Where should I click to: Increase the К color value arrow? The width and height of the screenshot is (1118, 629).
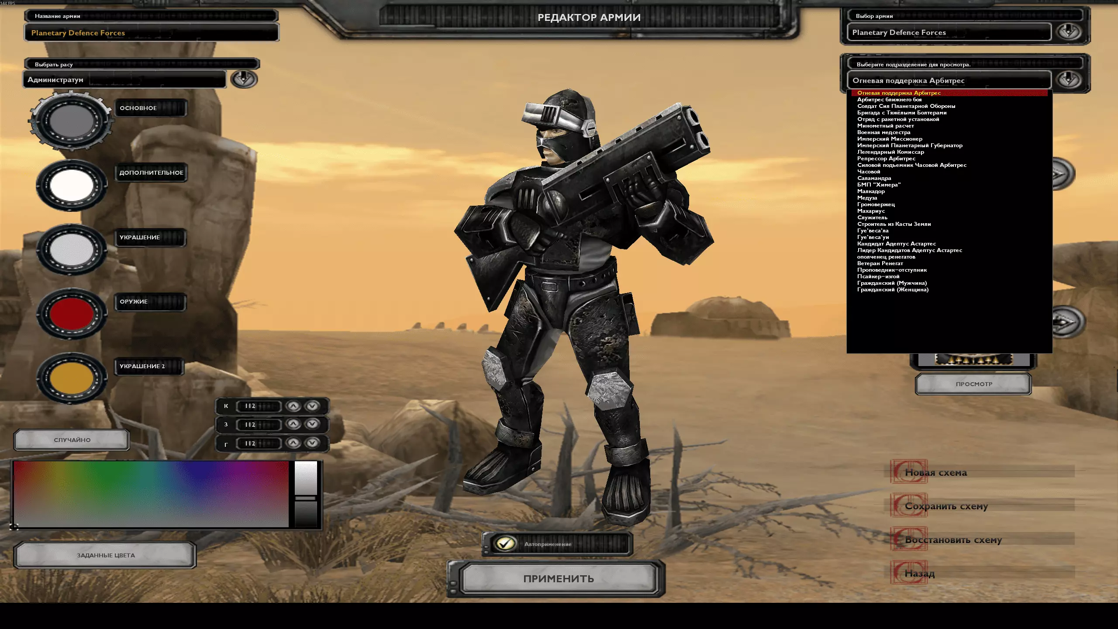(293, 406)
